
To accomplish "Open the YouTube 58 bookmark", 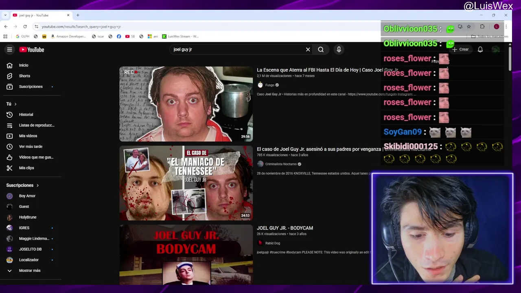I will pos(130,37).
